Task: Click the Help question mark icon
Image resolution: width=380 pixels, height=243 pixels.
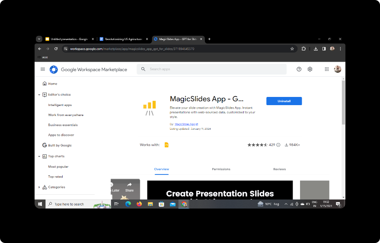Action: (x=299, y=69)
